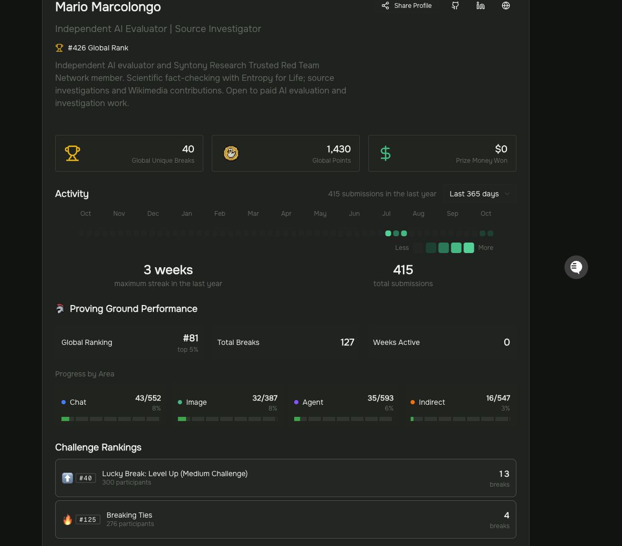Click the $0 Prize Money Won value
The image size is (622, 546).
point(501,149)
